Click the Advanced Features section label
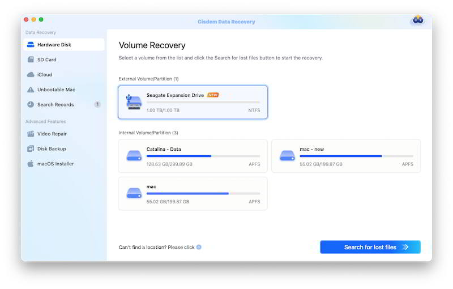This screenshot has height=289, width=453. point(46,121)
